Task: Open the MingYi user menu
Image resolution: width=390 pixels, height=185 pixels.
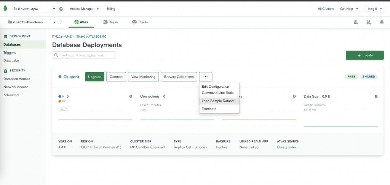Action: [375, 9]
